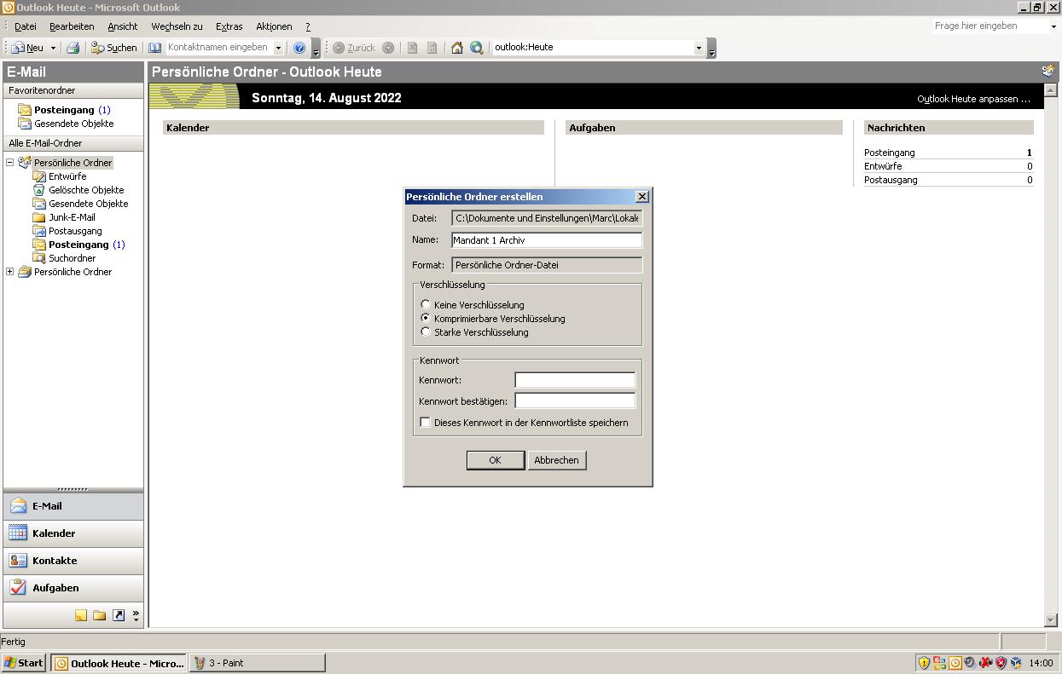1062x674 pixels.
Task: Click the ? help menu item
Action: 308,26
